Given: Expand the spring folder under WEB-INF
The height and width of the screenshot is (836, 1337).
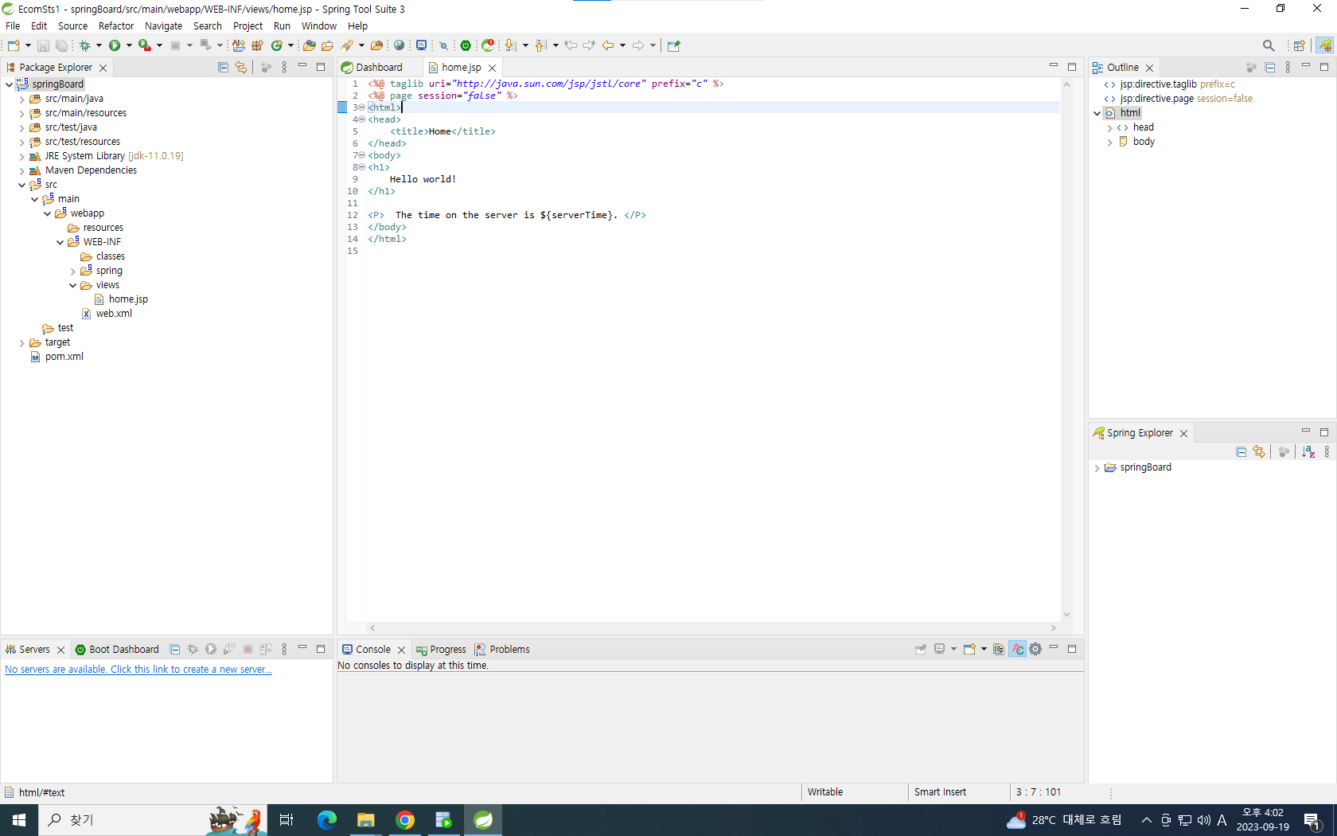Looking at the screenshot, I should click(72, 272).
